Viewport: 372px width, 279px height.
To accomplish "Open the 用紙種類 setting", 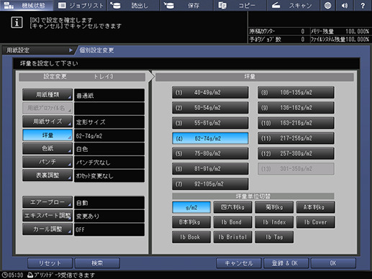I will click(x=47, y=95).
